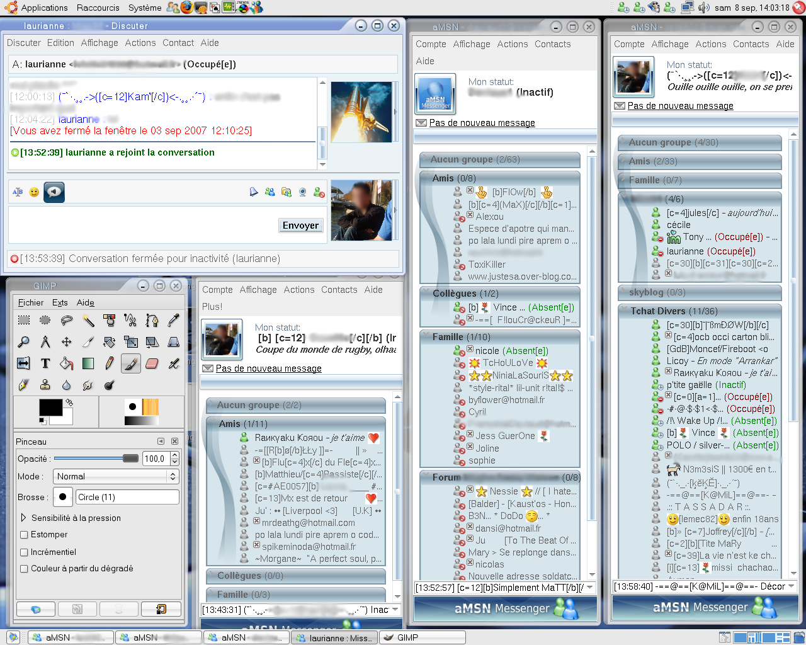Image resolution: width=806 pixels, height=645 pixels.
Task: Open the Pas de nouveau message link under Inactif
Action: [x=482, y=123]
